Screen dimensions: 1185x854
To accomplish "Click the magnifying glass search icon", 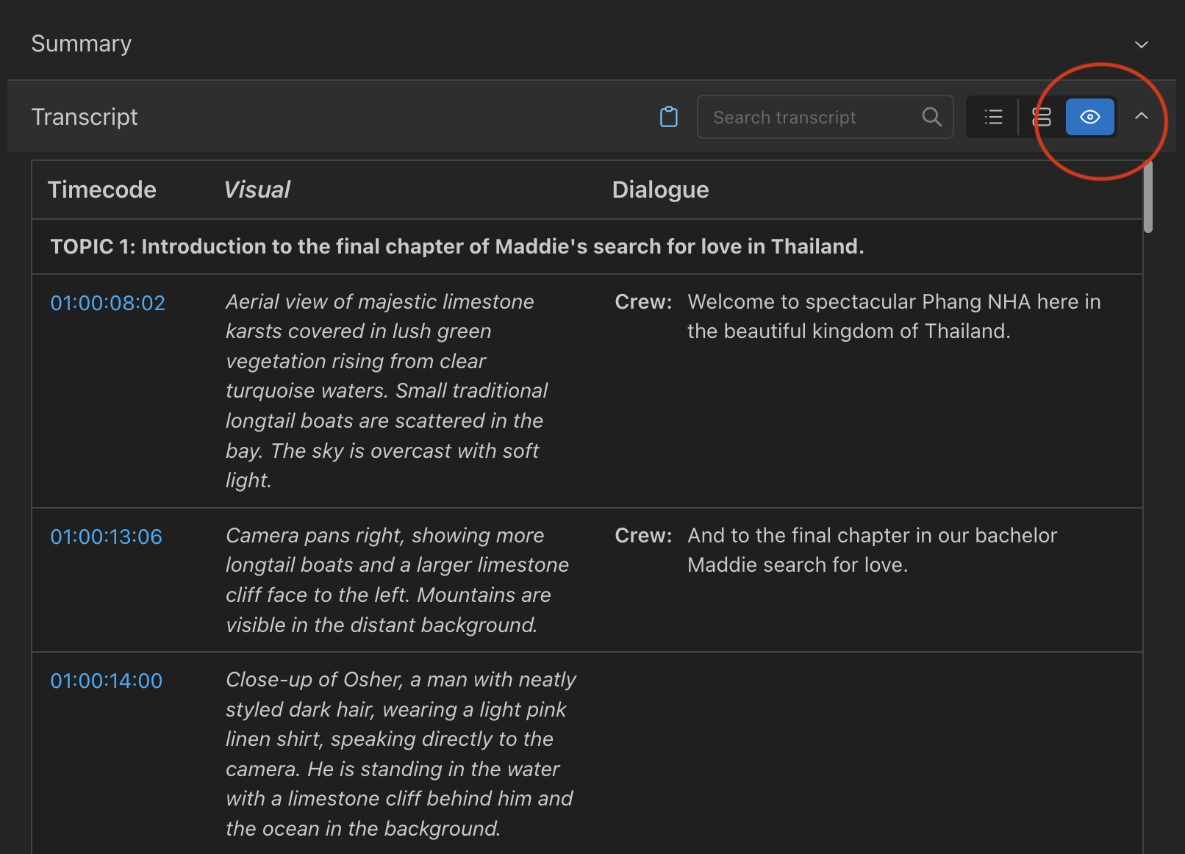I will (x=931, y=117).
